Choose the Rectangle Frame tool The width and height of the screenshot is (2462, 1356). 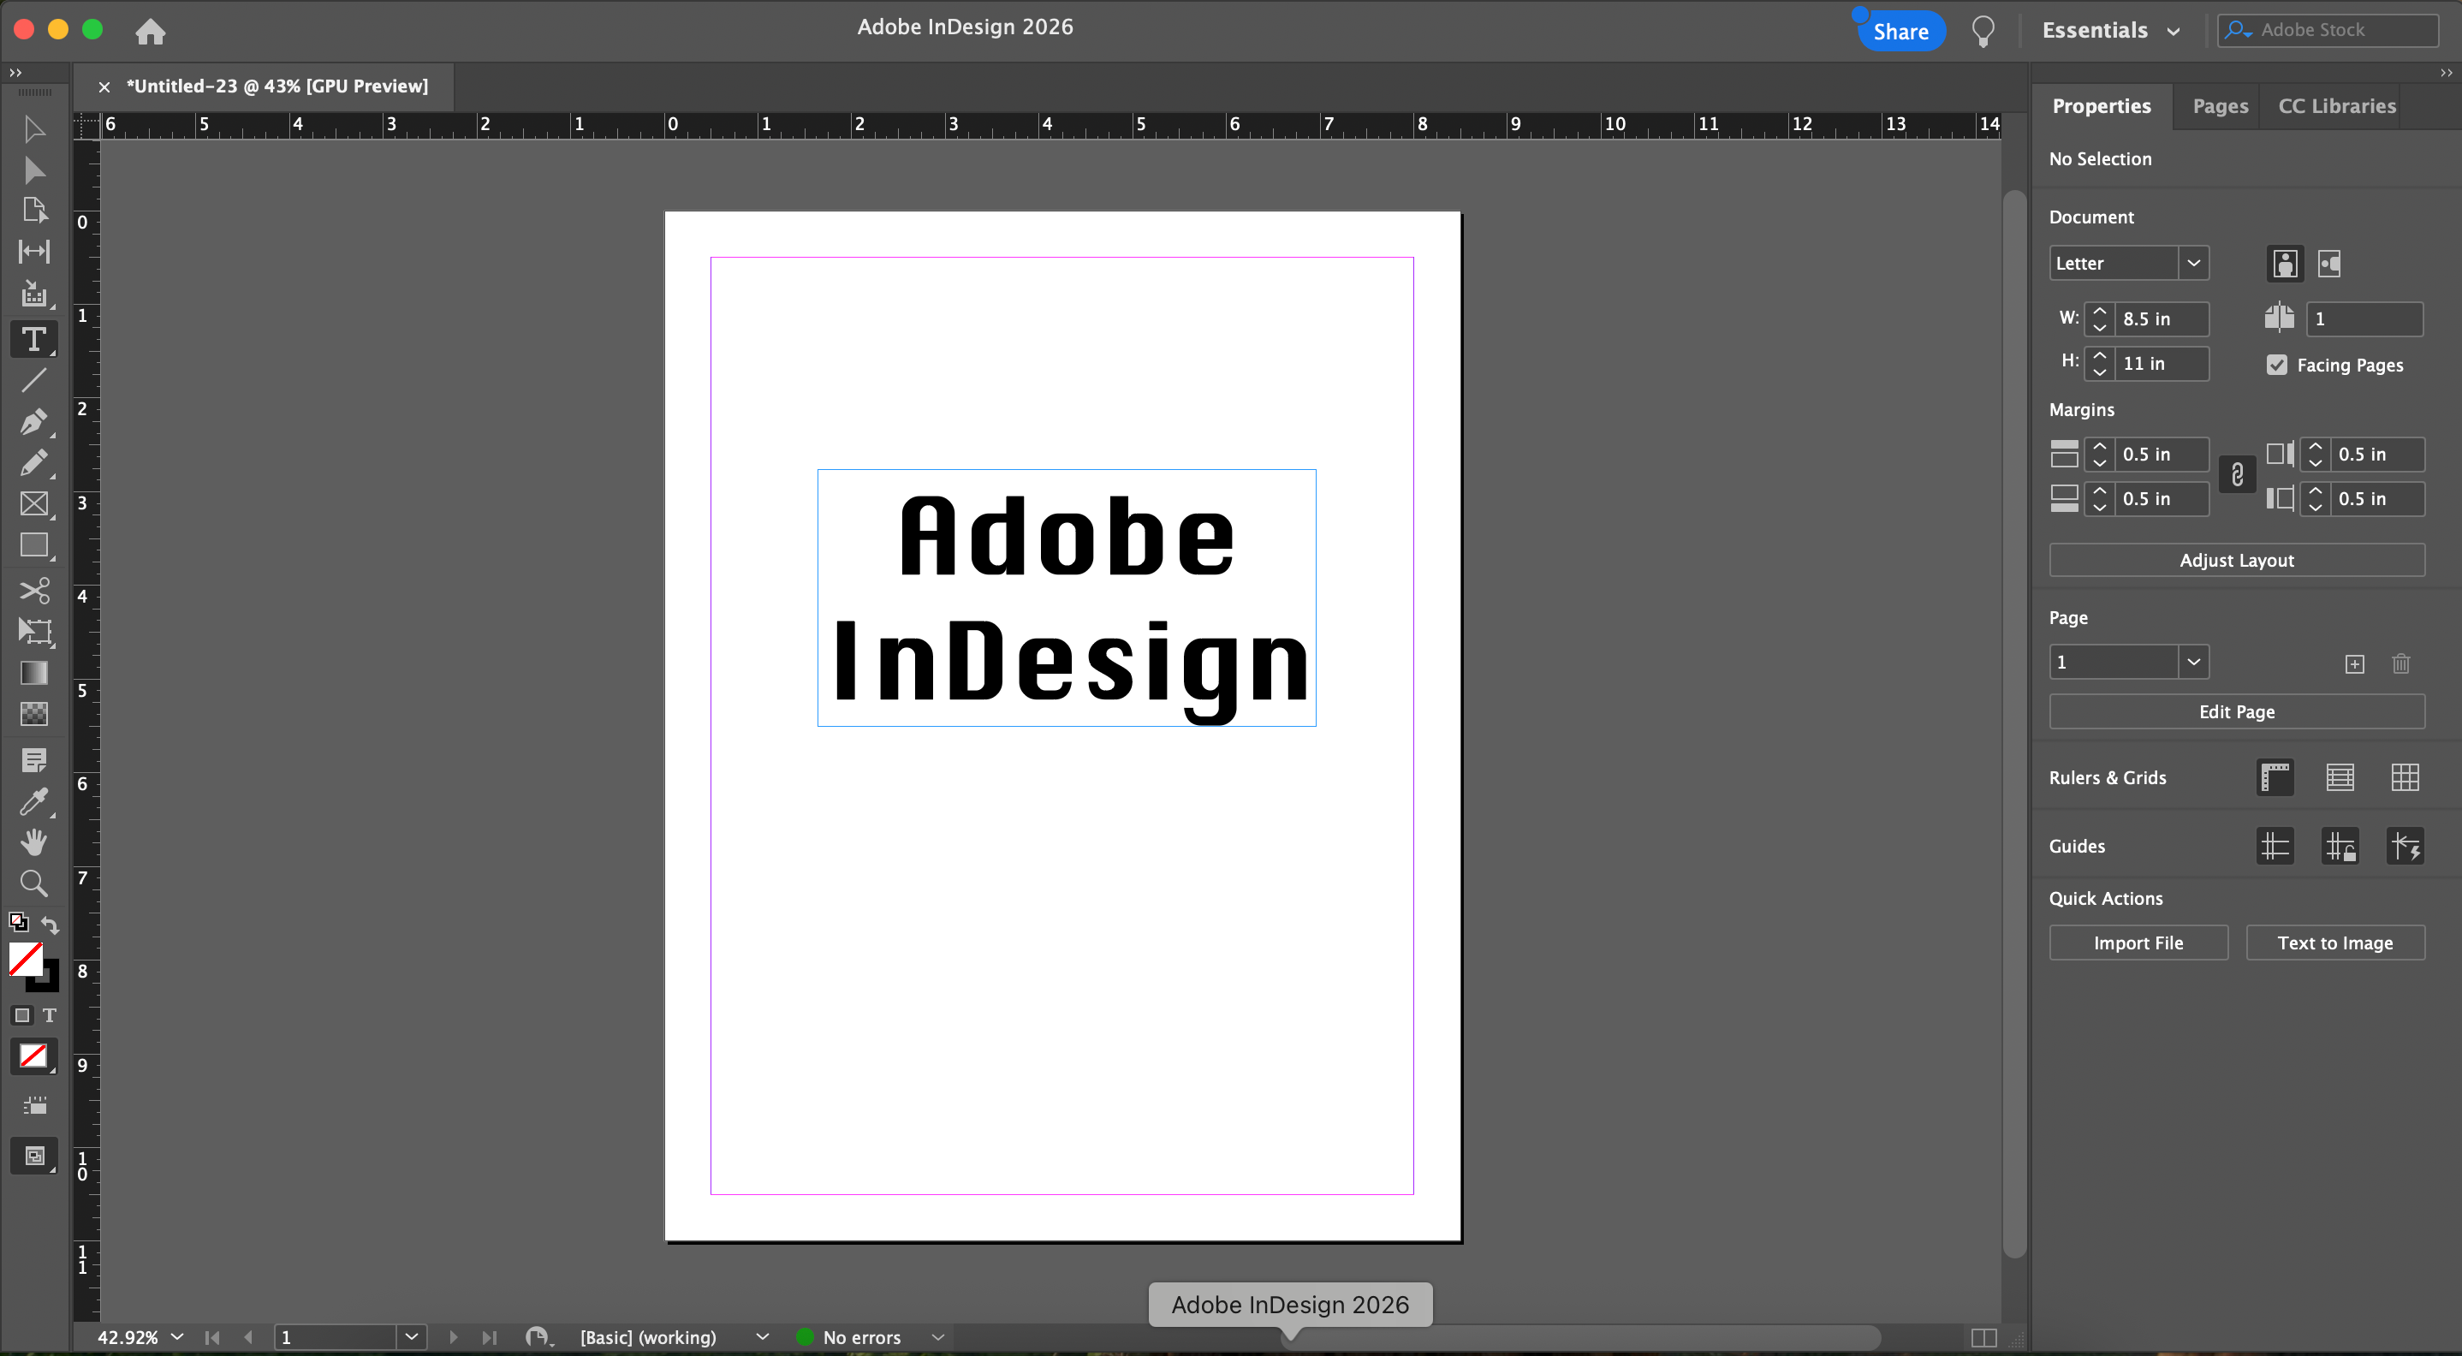coord(33,503)
